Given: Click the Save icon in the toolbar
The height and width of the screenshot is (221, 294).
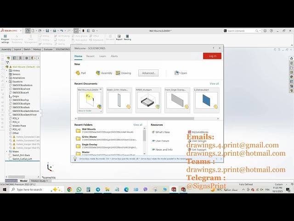Looking at the screenshot, I should [x=47, y=31].
